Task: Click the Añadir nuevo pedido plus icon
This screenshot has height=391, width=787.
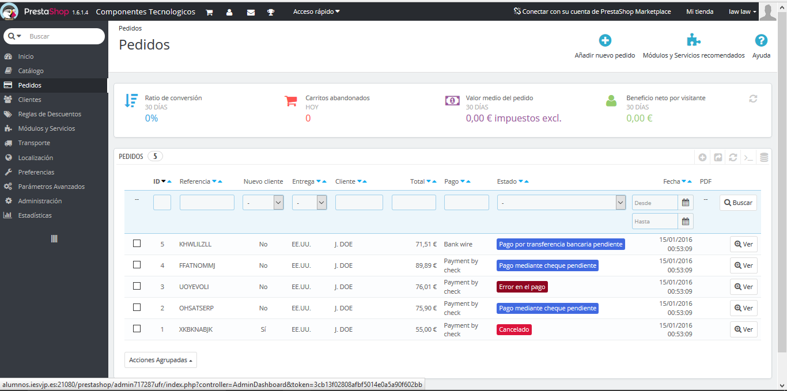Action: 605,40
